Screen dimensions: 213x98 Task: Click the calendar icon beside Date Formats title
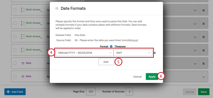(57, 8)
